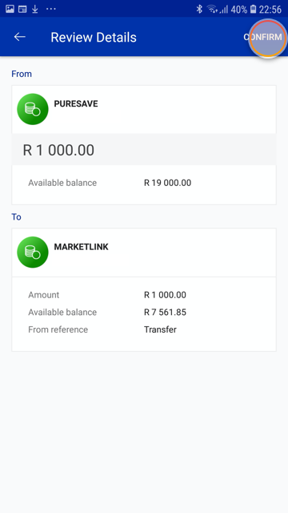Tap the To section label
288x513 pixels.
16,217
